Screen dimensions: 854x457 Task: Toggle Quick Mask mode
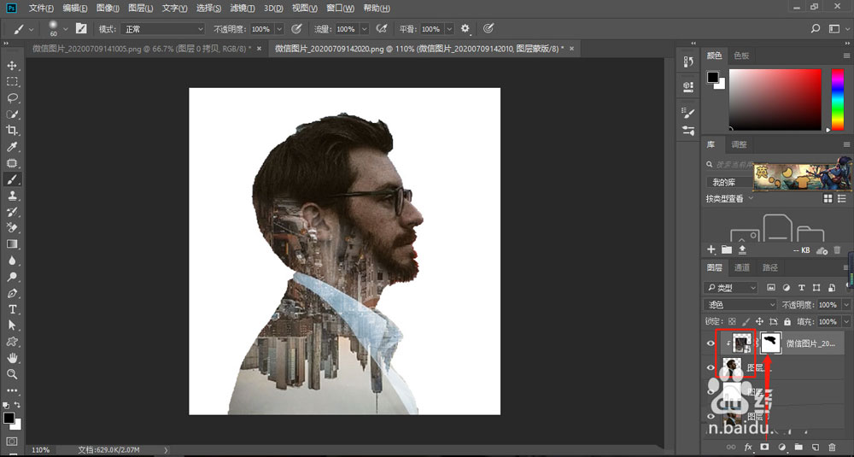coord(12,442)
